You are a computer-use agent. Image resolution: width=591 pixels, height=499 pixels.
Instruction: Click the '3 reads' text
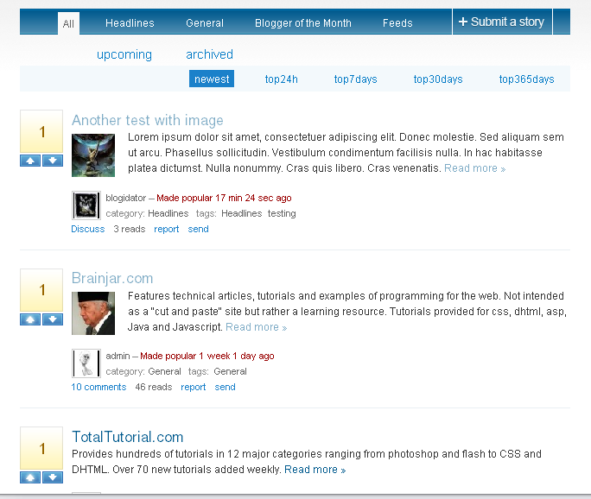click(130, 229)
